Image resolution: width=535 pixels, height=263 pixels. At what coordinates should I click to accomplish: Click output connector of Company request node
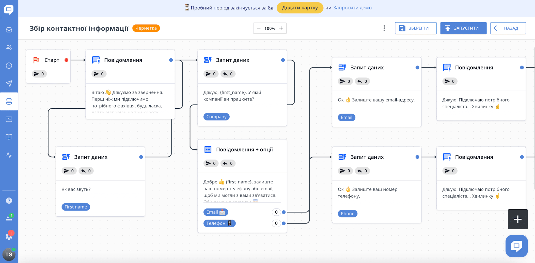283,60
